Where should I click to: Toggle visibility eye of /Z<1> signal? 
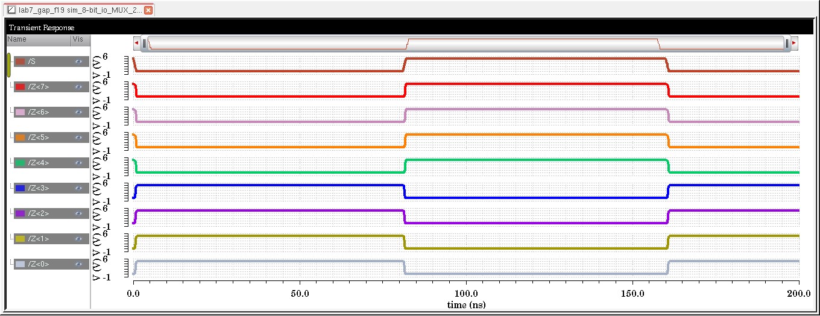pyautogui.click(x=78, y=239)
